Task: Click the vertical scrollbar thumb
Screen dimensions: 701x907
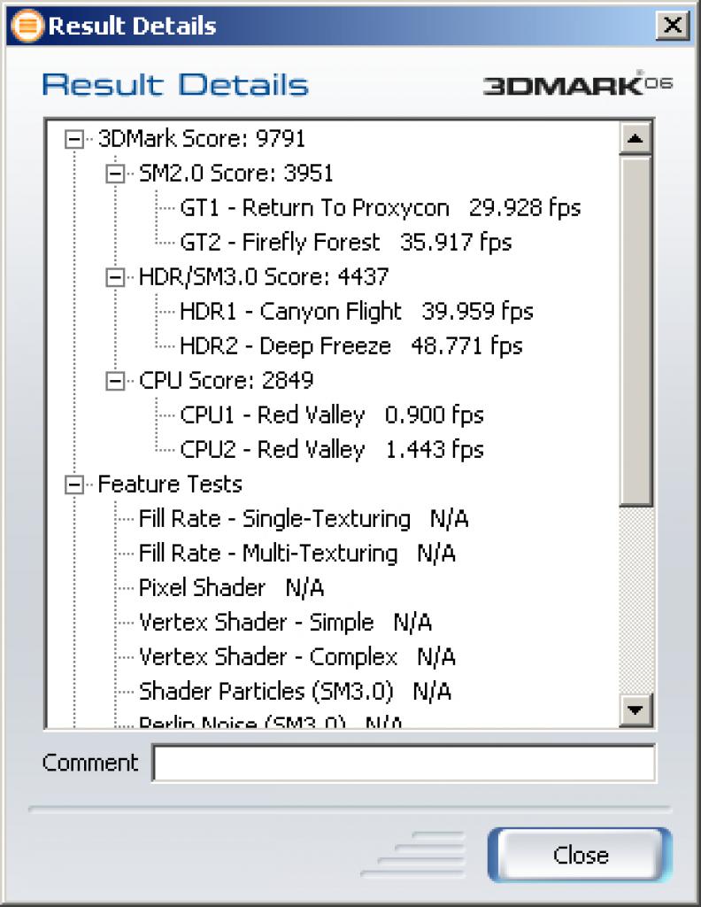Action: coord(636,331)
